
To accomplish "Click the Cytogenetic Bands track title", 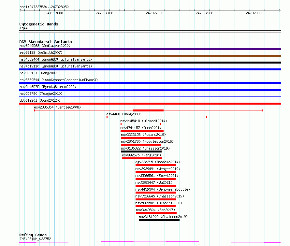I will click(39, 24).
